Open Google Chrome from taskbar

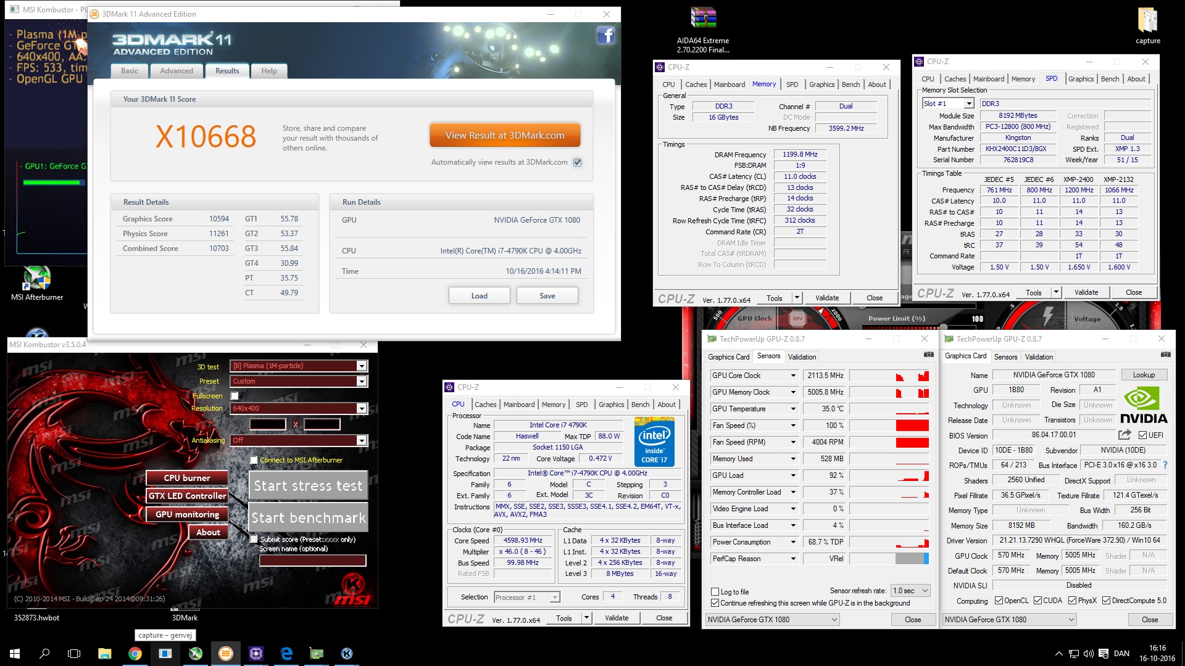pos(135,653)
